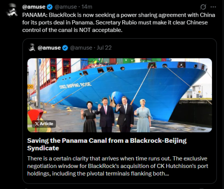224x189 pixels.
Task: Open the bold @amuse display name on main post
Action: tap(34, 7)
